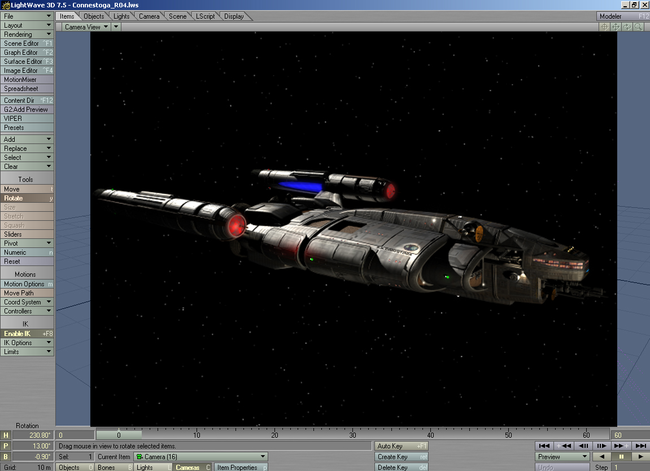This screenshot has height=471, width=650.
Task: Jump to first frame with rewind icon
Action: pos(544,446)
